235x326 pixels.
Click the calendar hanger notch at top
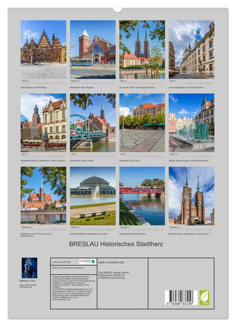click(x=117, y=10)
